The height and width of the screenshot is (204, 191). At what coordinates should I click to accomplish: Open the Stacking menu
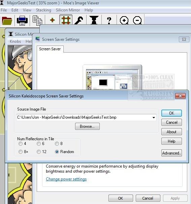tap(43, 10)
